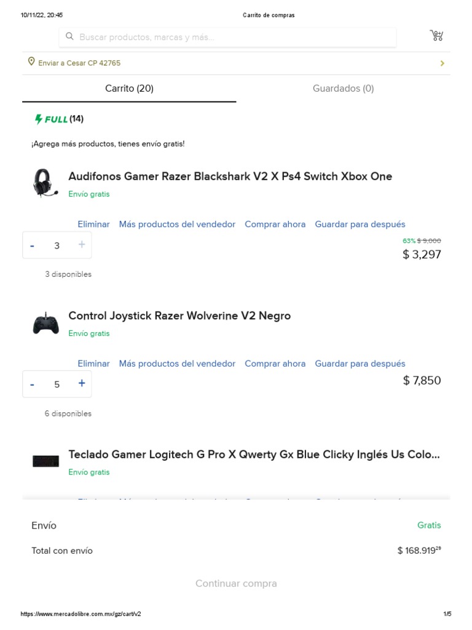Click the delivery location pin icon
The image size is (472, 630).
[31, 62]
